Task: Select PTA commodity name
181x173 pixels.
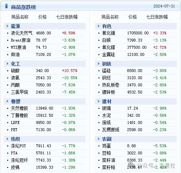Action: coord(14,153)
